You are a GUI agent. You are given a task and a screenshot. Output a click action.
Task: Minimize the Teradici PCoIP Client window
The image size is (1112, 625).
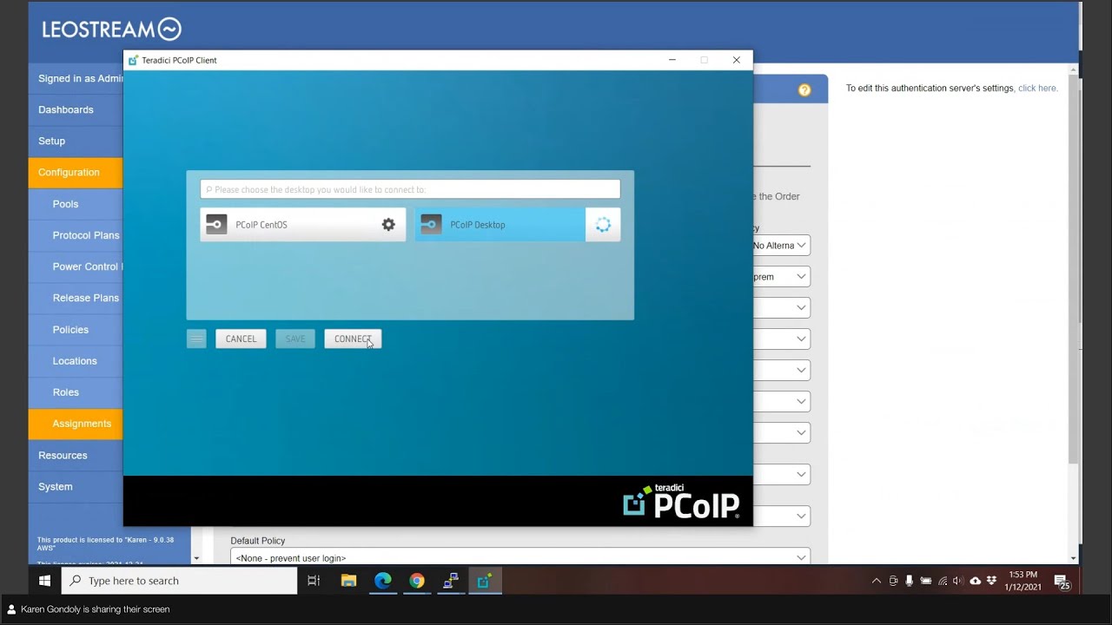(x=672, y=60)
